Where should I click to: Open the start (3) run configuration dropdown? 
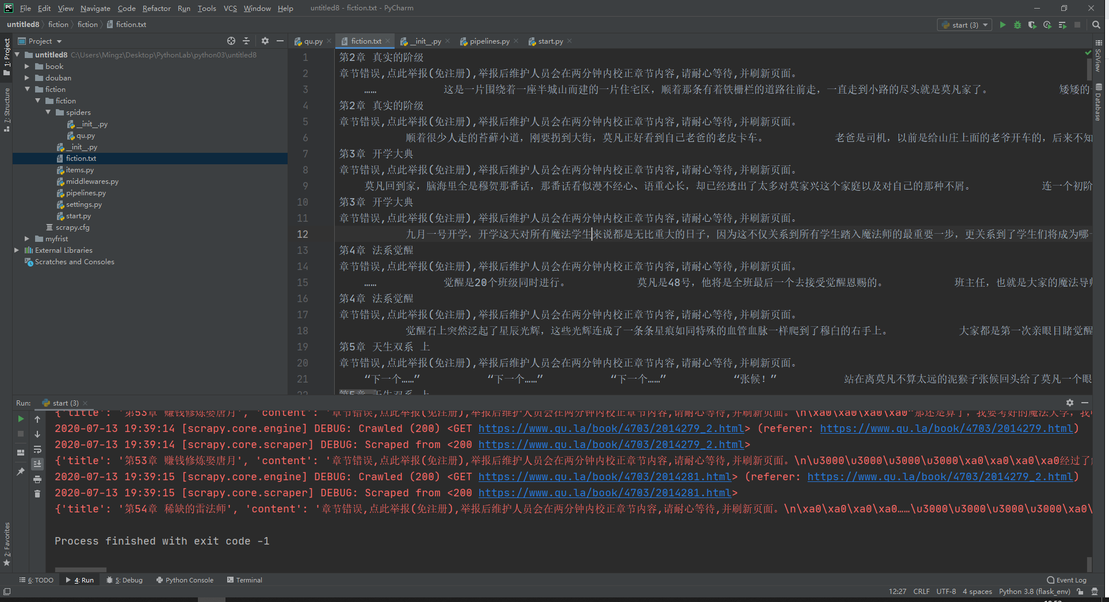pyautogui.click(x=965, y=25)
